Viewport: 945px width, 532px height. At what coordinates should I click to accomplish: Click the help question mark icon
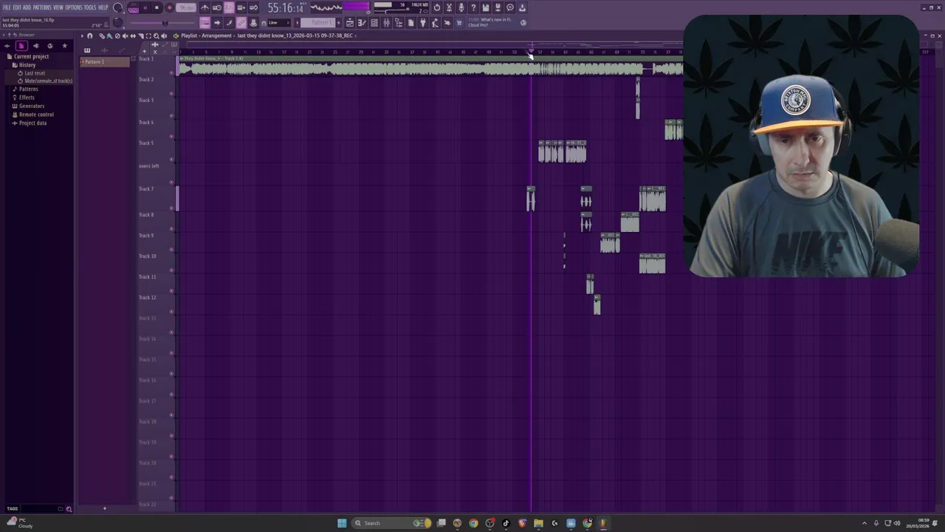tap(473, 7)
